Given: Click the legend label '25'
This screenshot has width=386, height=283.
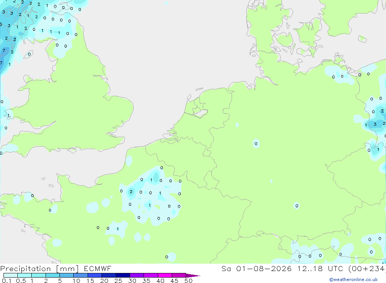Looking at the screenshot, I should (118, 281).
